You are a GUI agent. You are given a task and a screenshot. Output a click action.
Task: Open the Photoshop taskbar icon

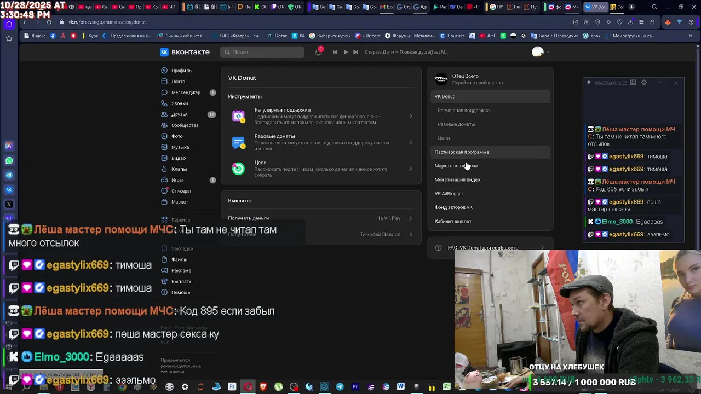(232, 387)
